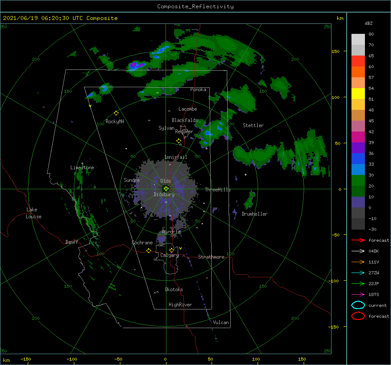Click the radar center marker below Olds

click(x=166, y=189)
